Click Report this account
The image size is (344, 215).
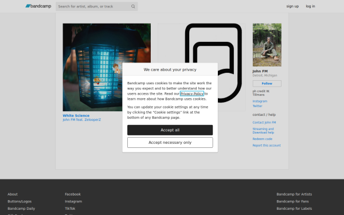coord(267,145)
